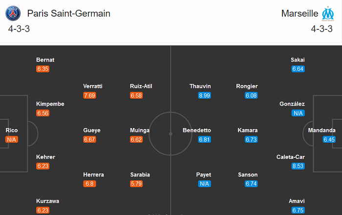Click goalkeeper Mandanda's name
This screenshot has width=342, height=215.
[322, 130]
